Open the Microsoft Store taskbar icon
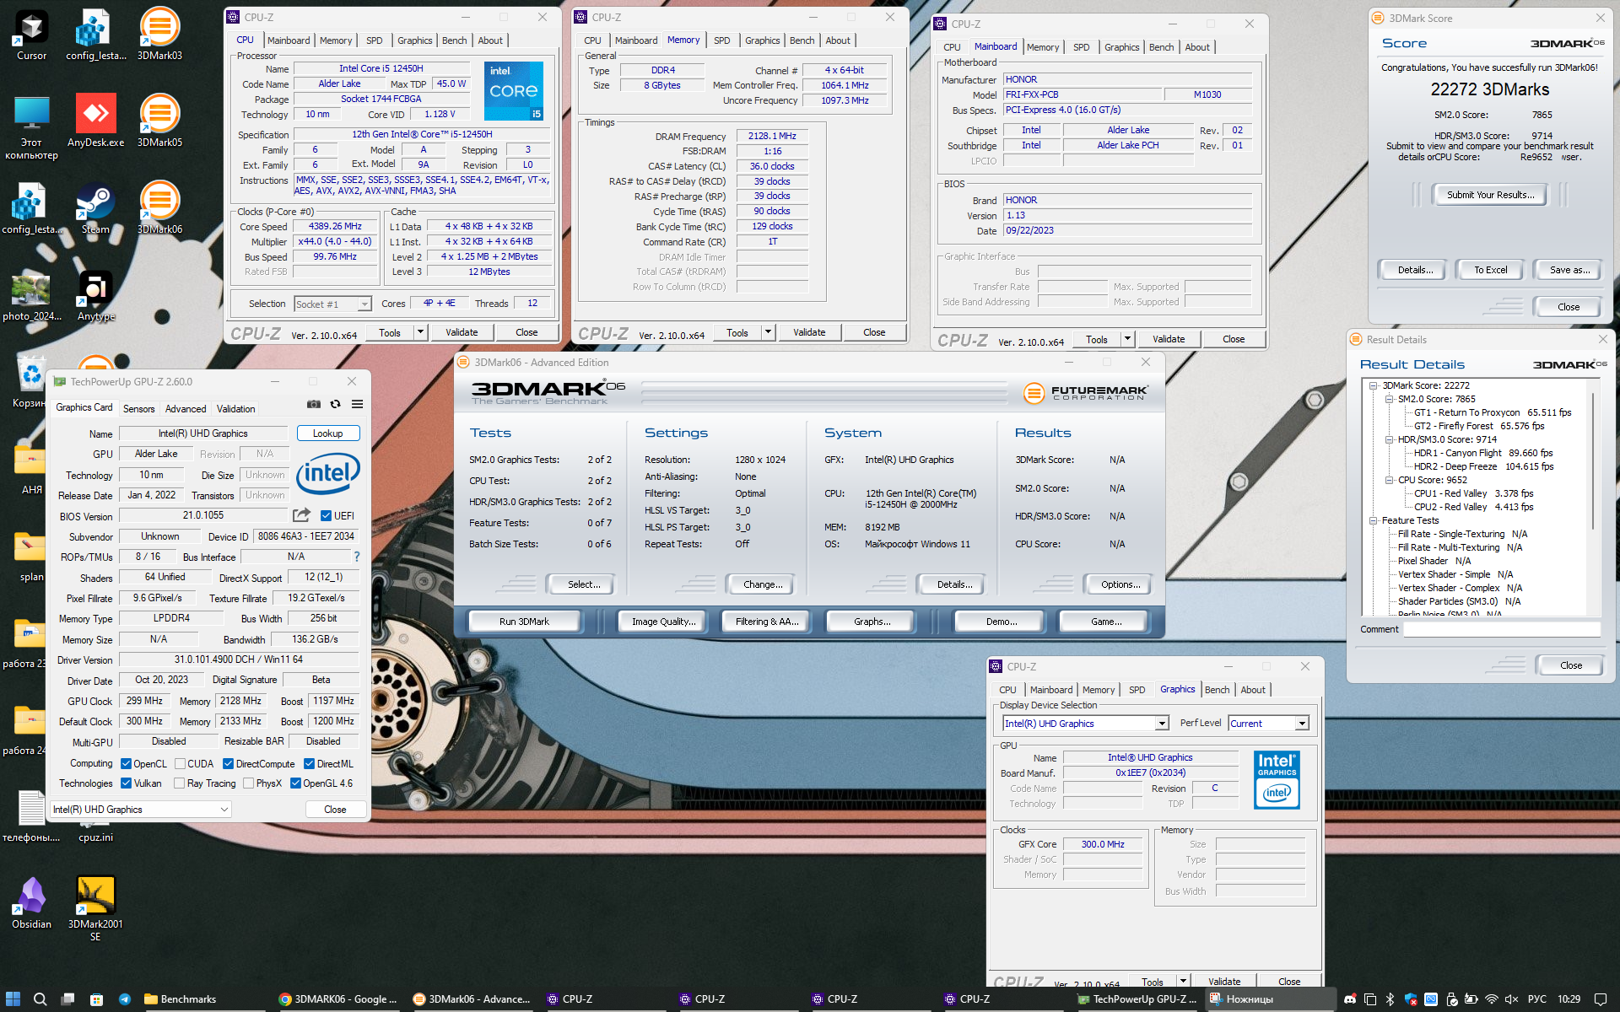The width and height of the screenshot is (1620, 1012). point(96,999)
